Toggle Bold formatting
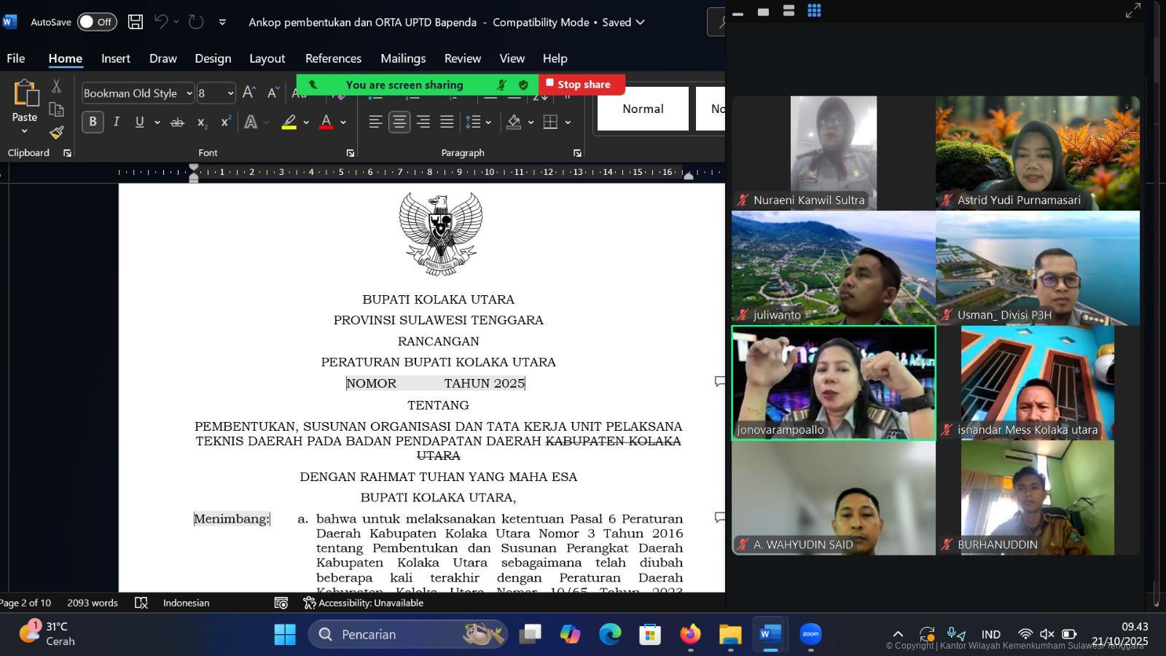1166x656 pixels. tap(93, 122)
